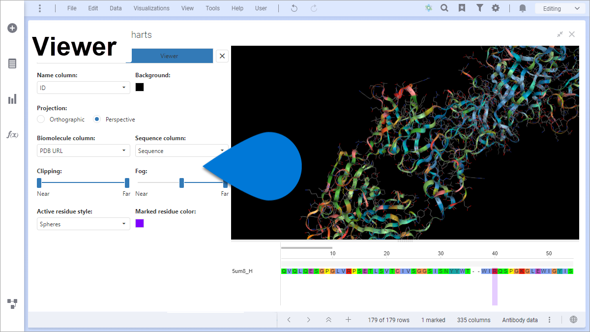Open the functions f(x) panel in the sidebar
This screenshot has height=332, width=590.
[x=12, y=134]
